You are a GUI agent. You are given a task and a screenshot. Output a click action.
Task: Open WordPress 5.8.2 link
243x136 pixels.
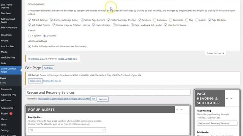(x=36, y=59)
